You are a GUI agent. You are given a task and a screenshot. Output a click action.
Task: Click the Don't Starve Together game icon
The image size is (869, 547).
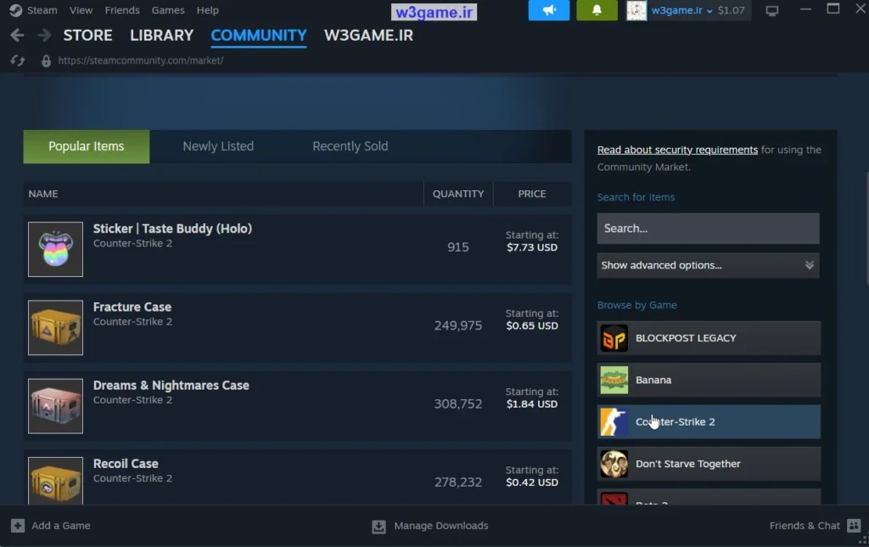[x=614, y=464]
